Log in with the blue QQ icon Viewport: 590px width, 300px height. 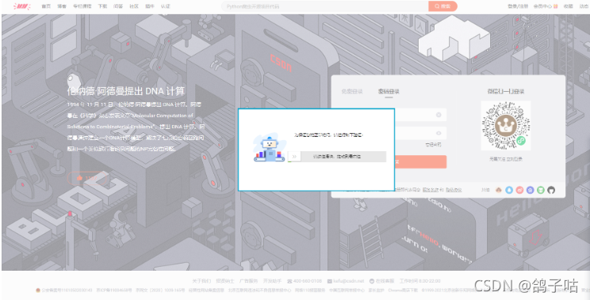click(509, 190)
